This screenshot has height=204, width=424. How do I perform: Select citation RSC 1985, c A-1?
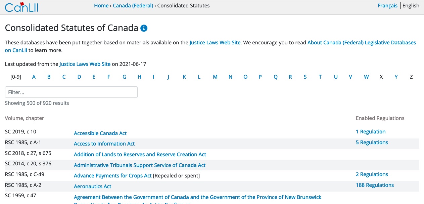23,142
